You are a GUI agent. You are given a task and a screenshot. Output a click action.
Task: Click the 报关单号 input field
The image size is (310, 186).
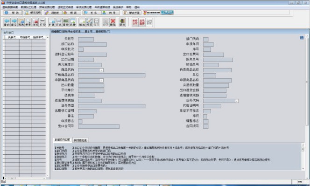click(218, 60)
